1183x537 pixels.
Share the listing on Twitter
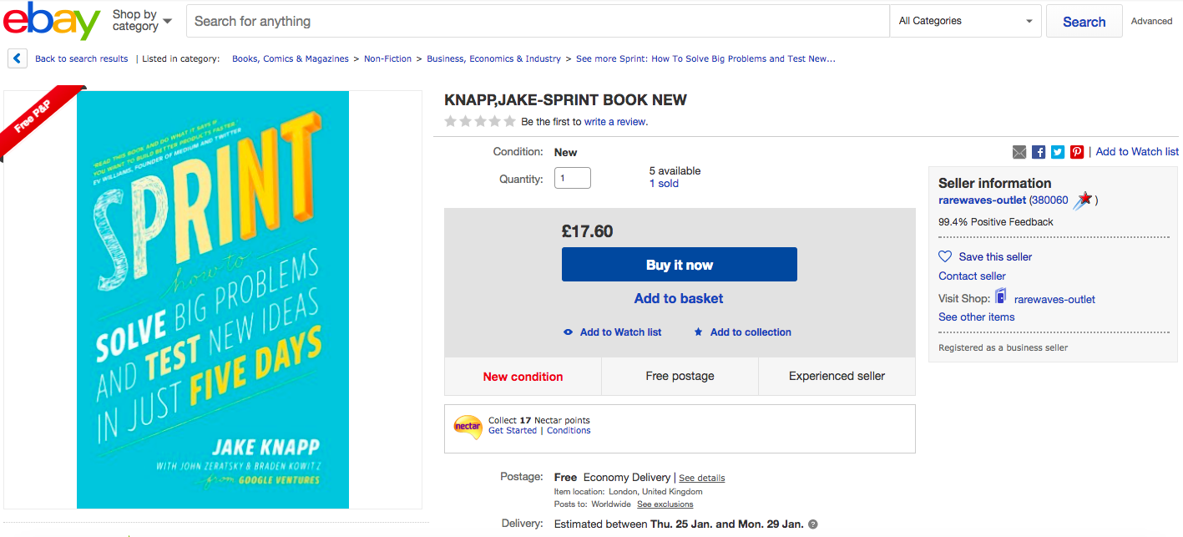click(x=1058, y=152)
